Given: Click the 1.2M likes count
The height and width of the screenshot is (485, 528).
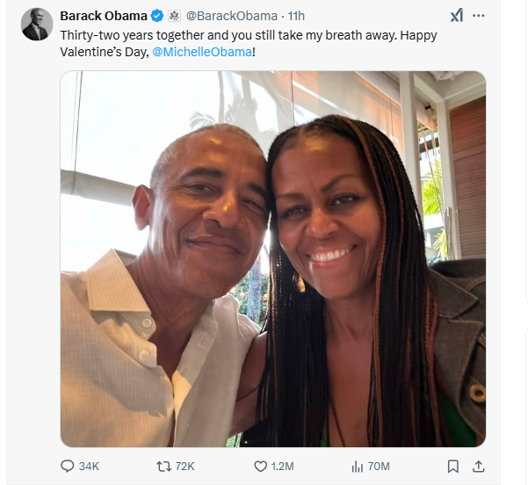Looking at the screenshot, I should click(284, 466).
